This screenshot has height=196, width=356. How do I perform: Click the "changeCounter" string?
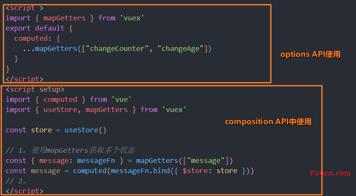(x=117, y=49)
